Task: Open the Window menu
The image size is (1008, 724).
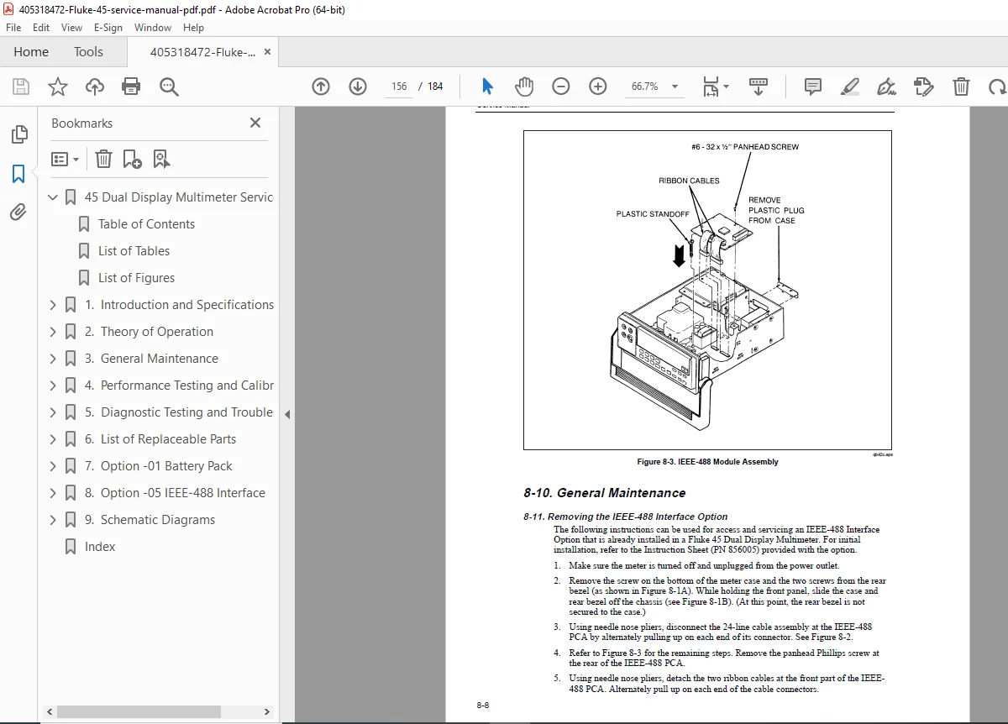Action: (x=153, y=28)
